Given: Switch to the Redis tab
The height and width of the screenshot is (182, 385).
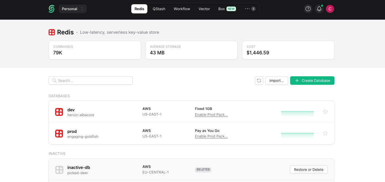Looking at the screenshot, I should click(139, 9).
